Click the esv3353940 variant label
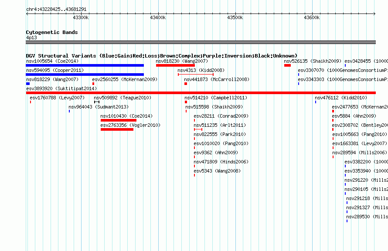Image resolution: width=388 pixels, height=251 pixels. (x=366, y=171)
